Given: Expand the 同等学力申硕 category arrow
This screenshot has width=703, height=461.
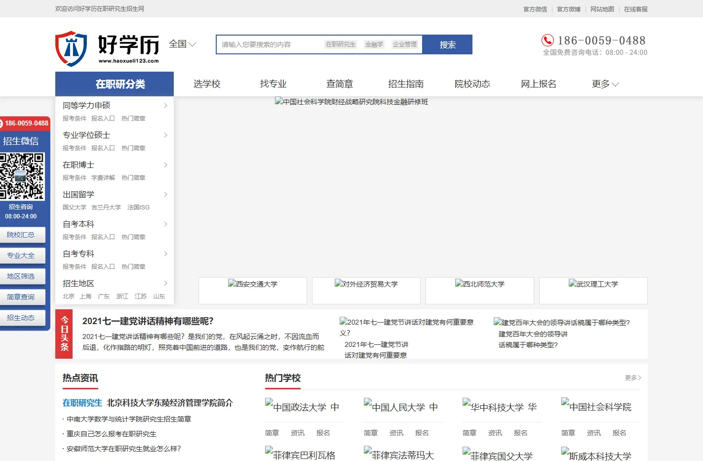Looking at the screenshot, I should pyautogui.click(x=165, y=105).
